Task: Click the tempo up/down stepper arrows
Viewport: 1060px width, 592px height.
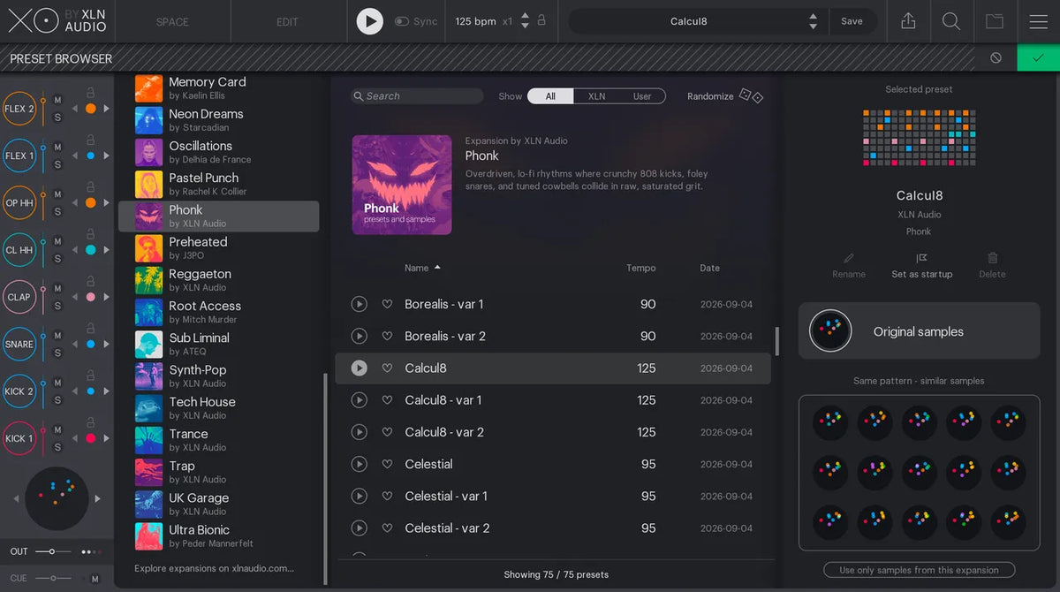Action: click(525, 20)
